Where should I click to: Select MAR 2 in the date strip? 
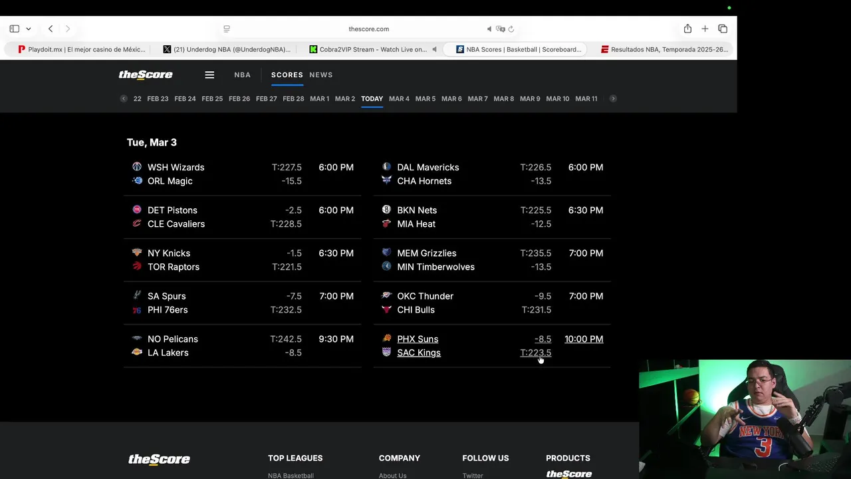(345, 98)
